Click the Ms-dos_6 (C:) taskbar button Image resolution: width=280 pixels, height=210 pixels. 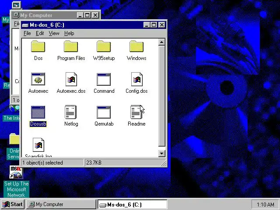pos(133,204)
